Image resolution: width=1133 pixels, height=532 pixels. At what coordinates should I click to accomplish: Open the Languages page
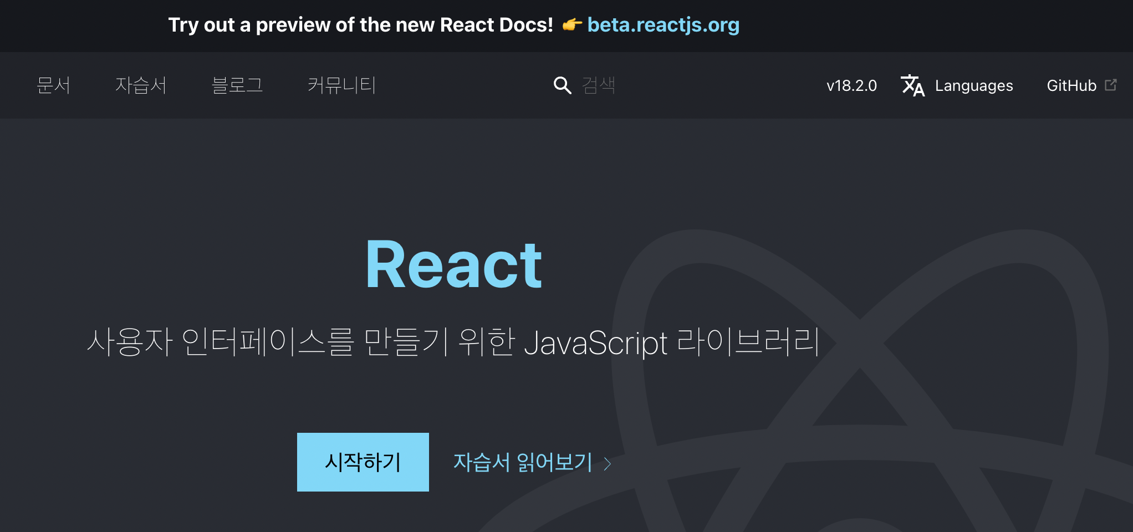974,85
